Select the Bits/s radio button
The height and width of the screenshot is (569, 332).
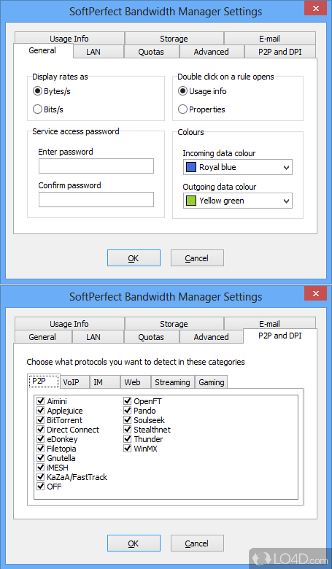click(x=37, y=110)
